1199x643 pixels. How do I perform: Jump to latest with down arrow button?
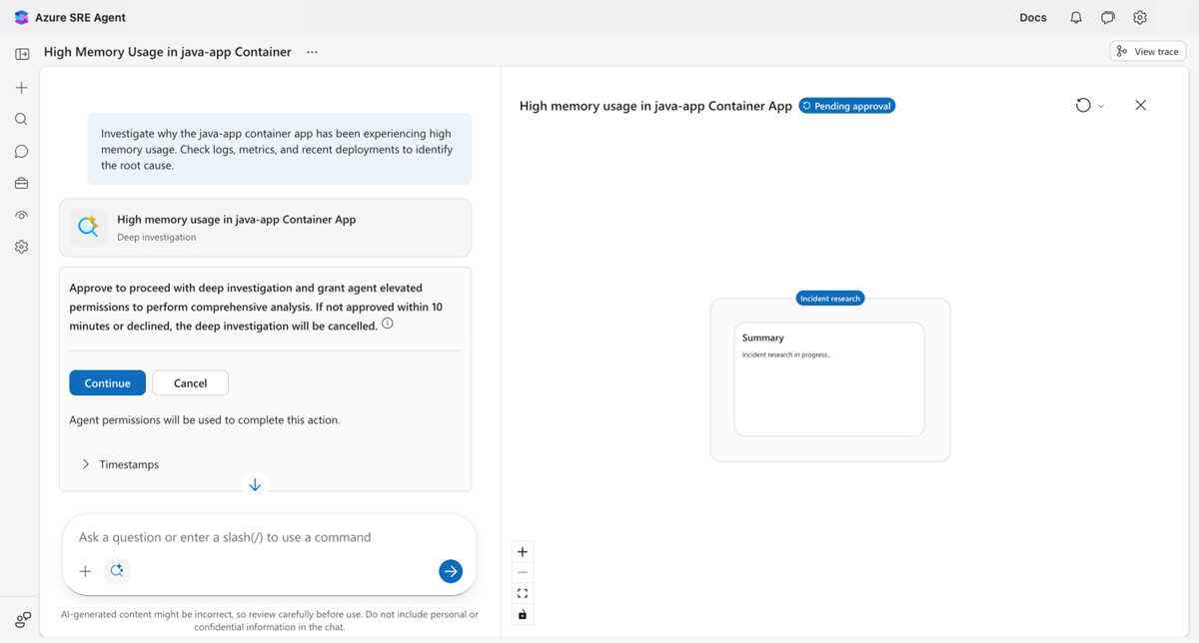click(255, 484)
